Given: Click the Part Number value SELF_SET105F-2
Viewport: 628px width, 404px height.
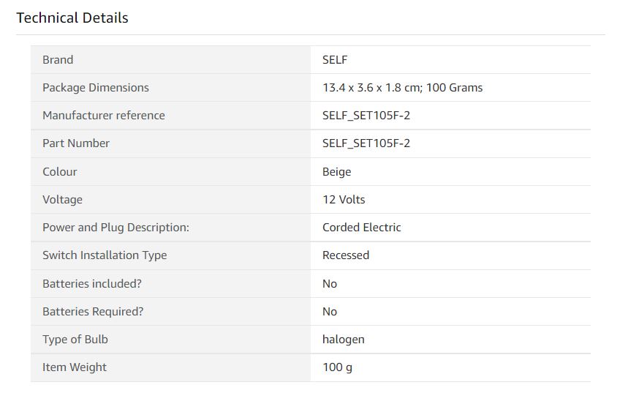Looking at the screenshot, I should (366, 143).
